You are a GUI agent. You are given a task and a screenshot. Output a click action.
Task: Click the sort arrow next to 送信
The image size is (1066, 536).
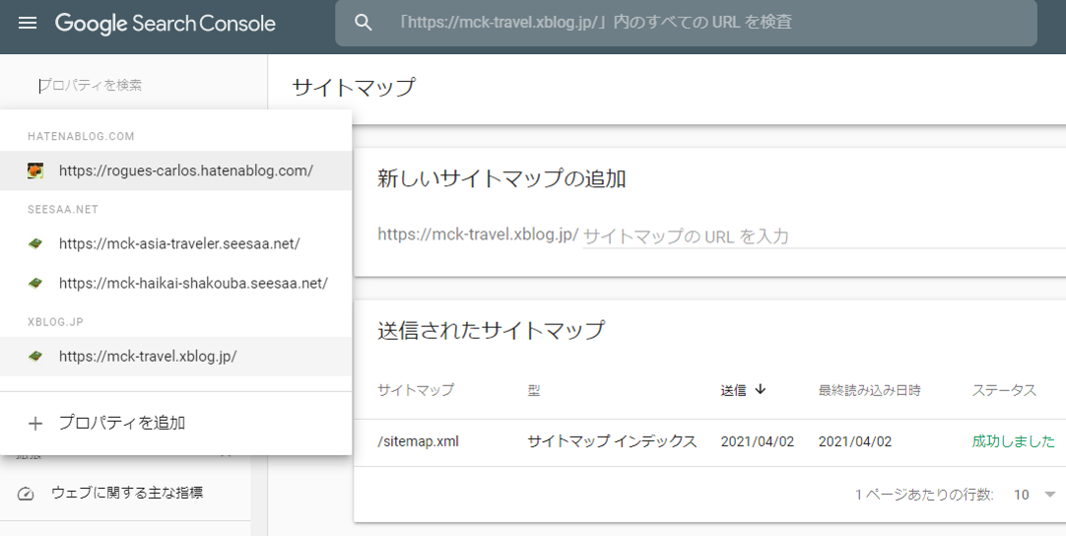(x=761, y=390)
